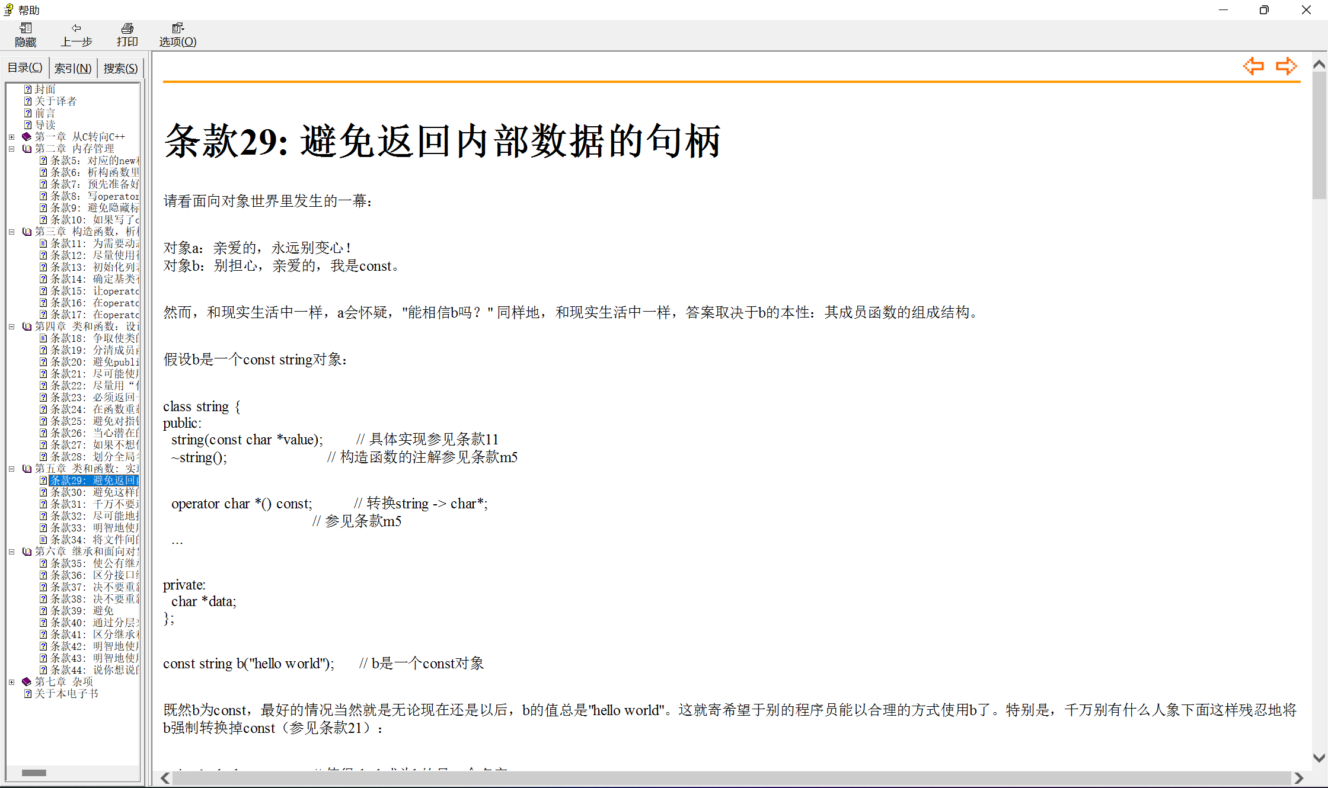Click the 上一步 (Back) toolbar icon
The width and height of the screenshot is (1328, 788).
click(x=76, y=34)
